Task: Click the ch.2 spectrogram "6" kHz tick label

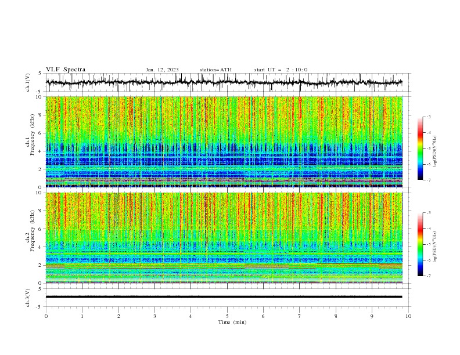Action: pos(40,229)
